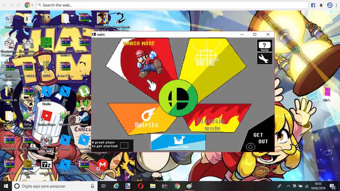Viewport: 340px width, 191px height.
Task: Open the notification center
Action: tap(332, 186)
